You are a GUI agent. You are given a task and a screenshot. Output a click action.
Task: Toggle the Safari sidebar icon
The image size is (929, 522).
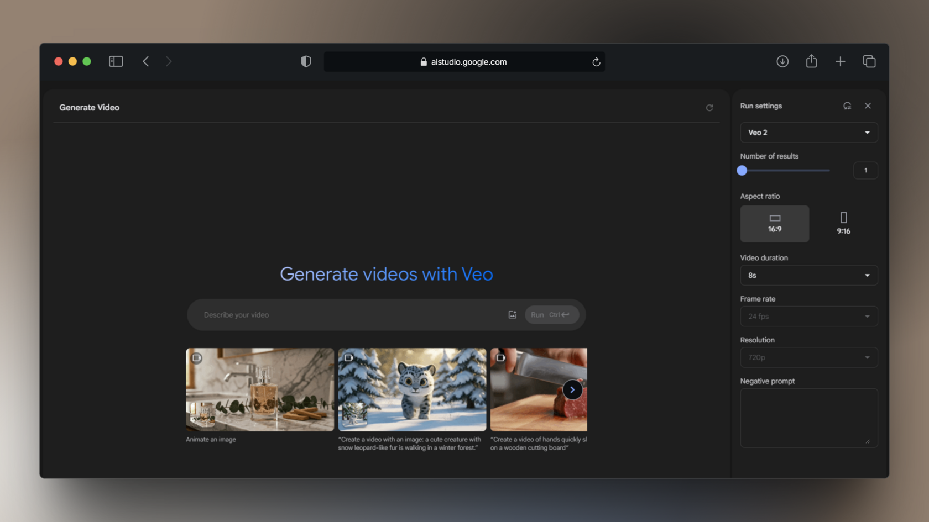[116, 61]
